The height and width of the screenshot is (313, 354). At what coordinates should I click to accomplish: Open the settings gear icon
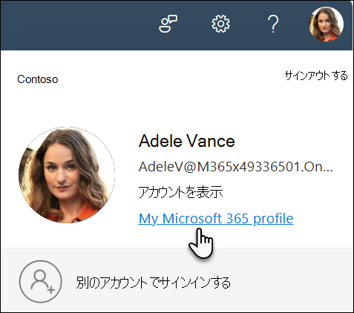[220, 24]
